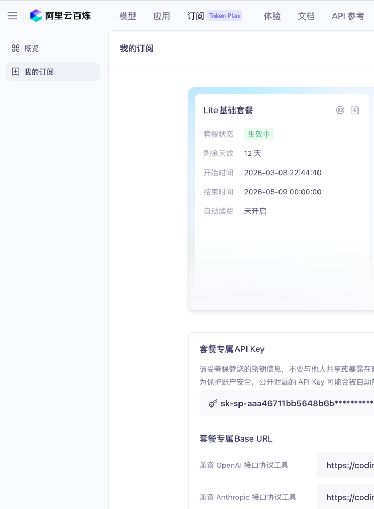Screen dimensions: 374x509
Task: Click the key icon beside the API Key
Action: click(x=213, y=403)
